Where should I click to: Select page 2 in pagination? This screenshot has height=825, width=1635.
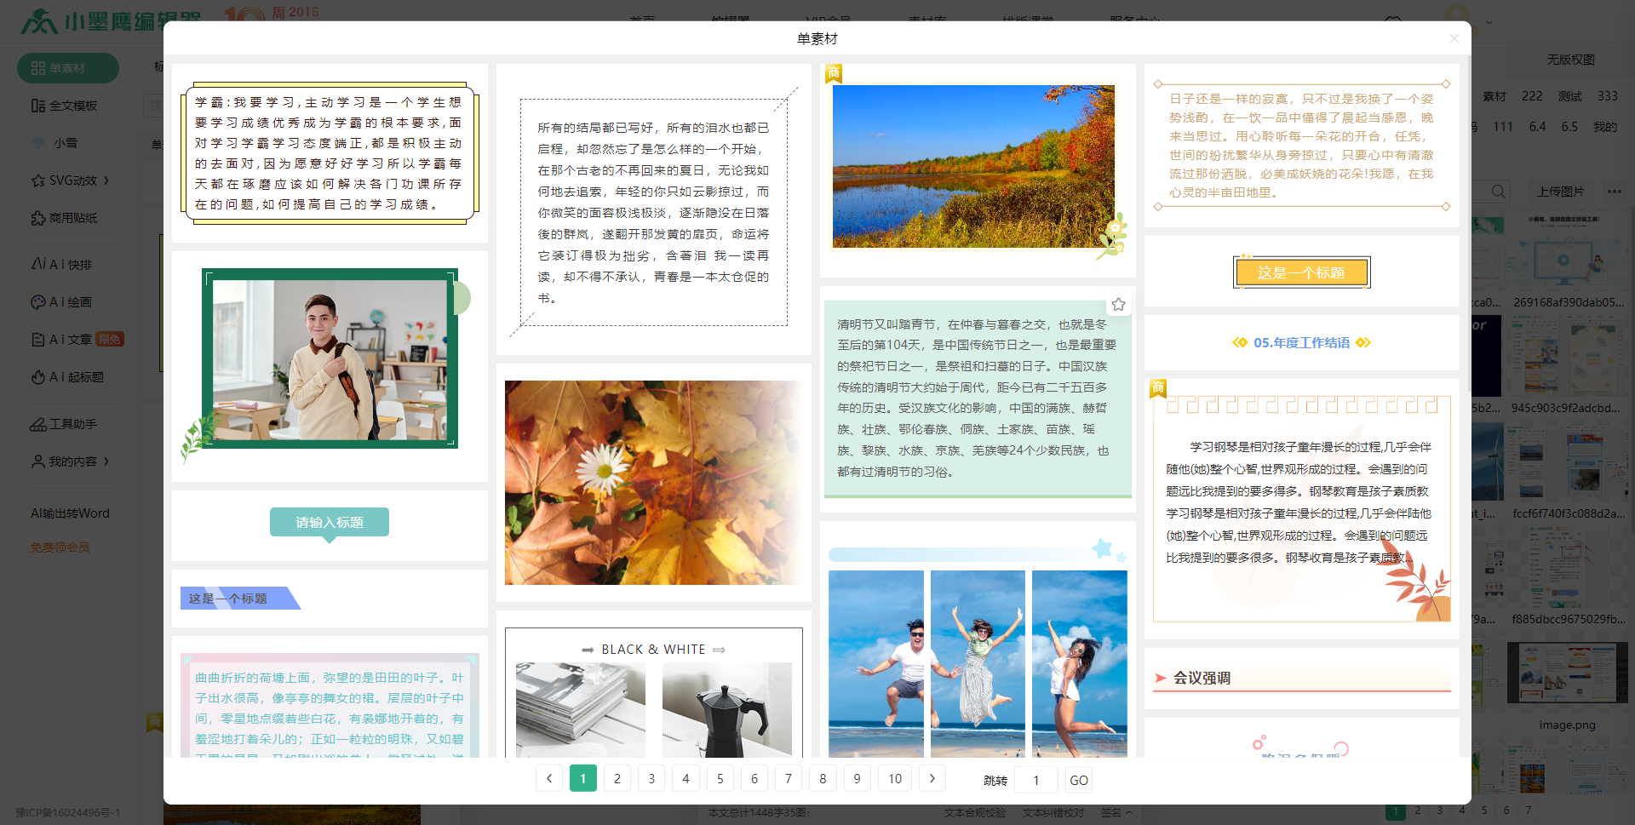pos(617,778)
